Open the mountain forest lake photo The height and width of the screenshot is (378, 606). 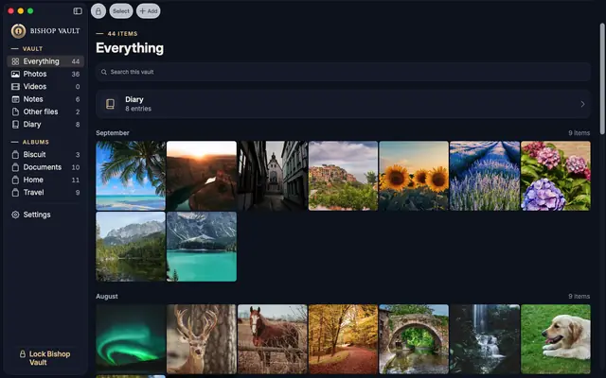[131, 247]
